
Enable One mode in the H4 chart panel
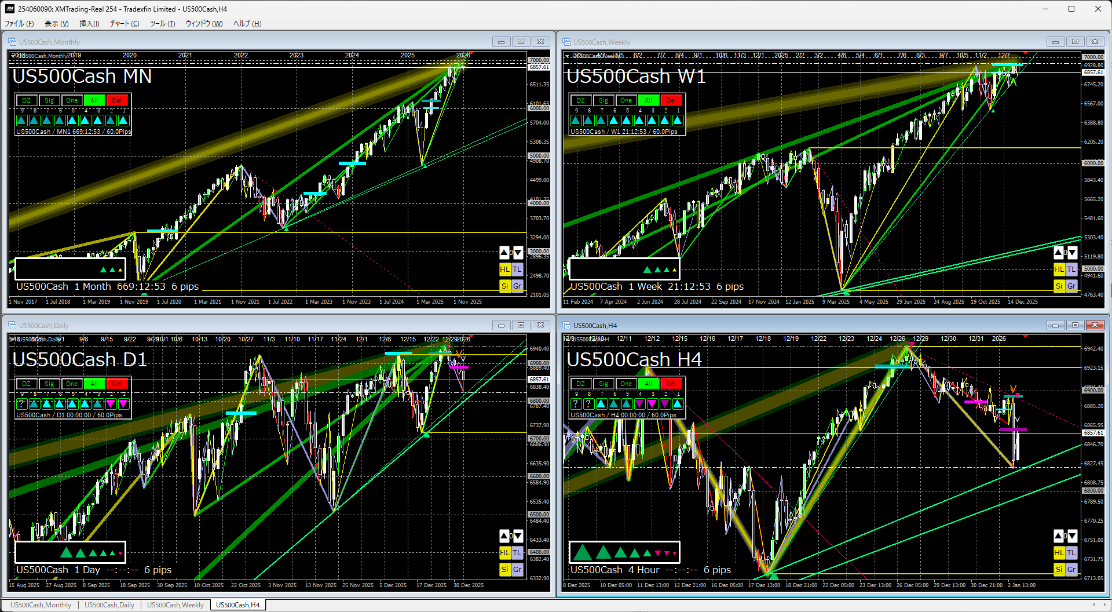[x=626, y=384]
